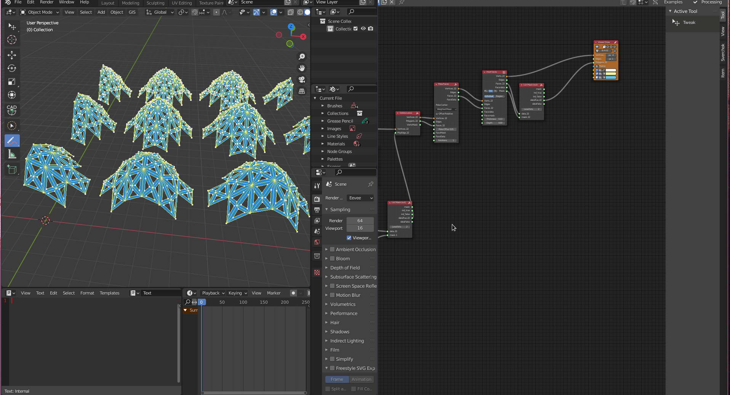Click white vertex color swatch on Viewer Draw

(x=611, y=70)
